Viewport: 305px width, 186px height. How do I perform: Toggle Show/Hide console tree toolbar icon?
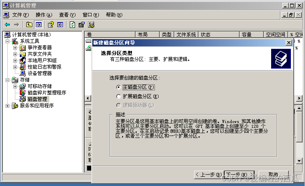(39, 25)
